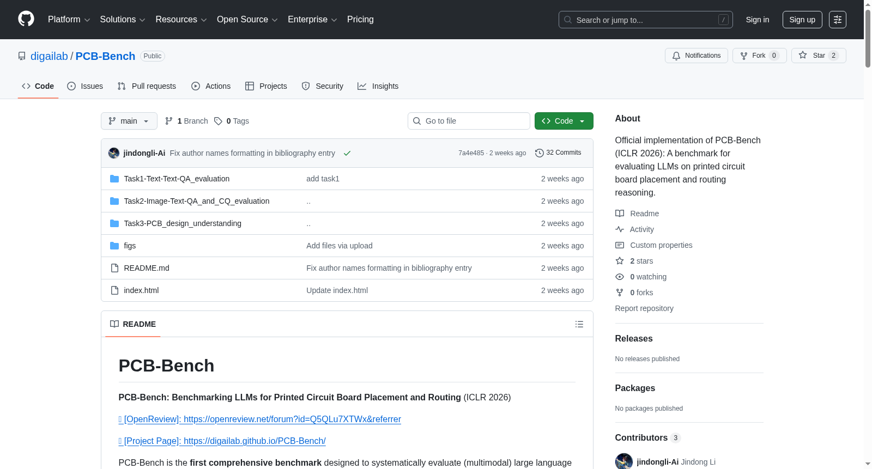The width and height of the screenshot is (872, 469).
Task: Open the Releases heading link
Action: tap(634, 338)
